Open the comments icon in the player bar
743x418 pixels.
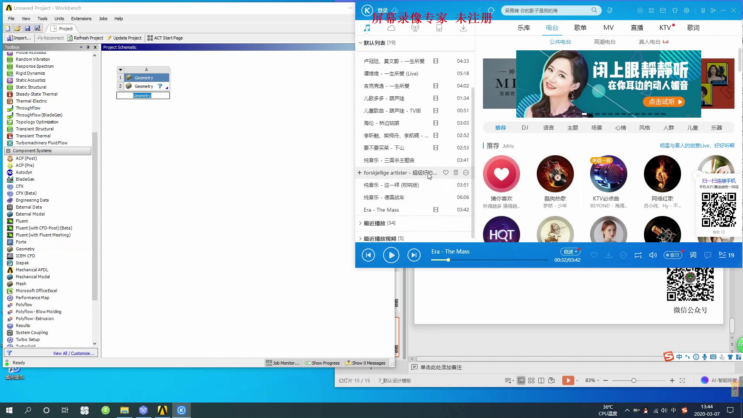(708, 255)
